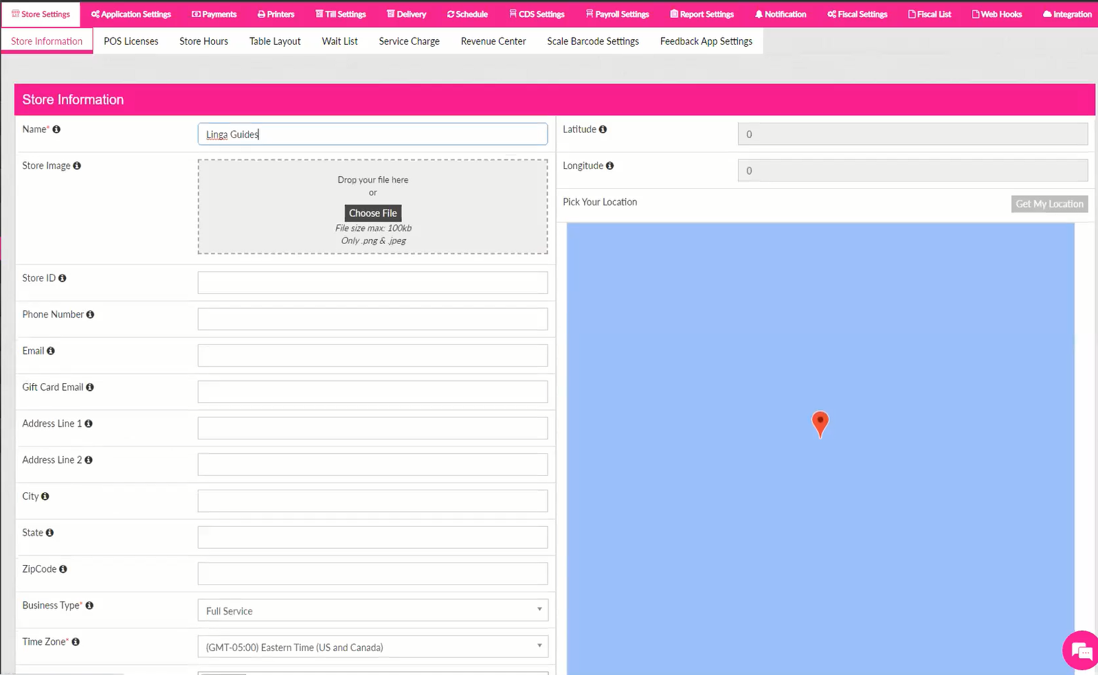This screenshot has height=675, width=1098.
Task: Switch to the Revenue Center tab
Action: [493, 41]
